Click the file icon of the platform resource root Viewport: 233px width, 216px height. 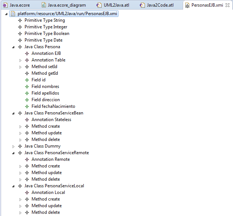(13, 14)
